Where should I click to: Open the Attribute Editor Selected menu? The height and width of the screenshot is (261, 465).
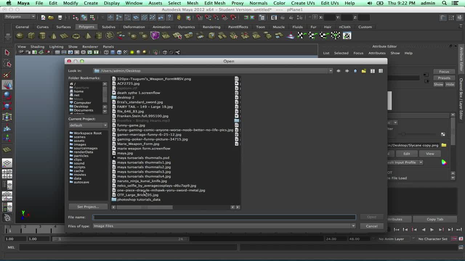341,53
